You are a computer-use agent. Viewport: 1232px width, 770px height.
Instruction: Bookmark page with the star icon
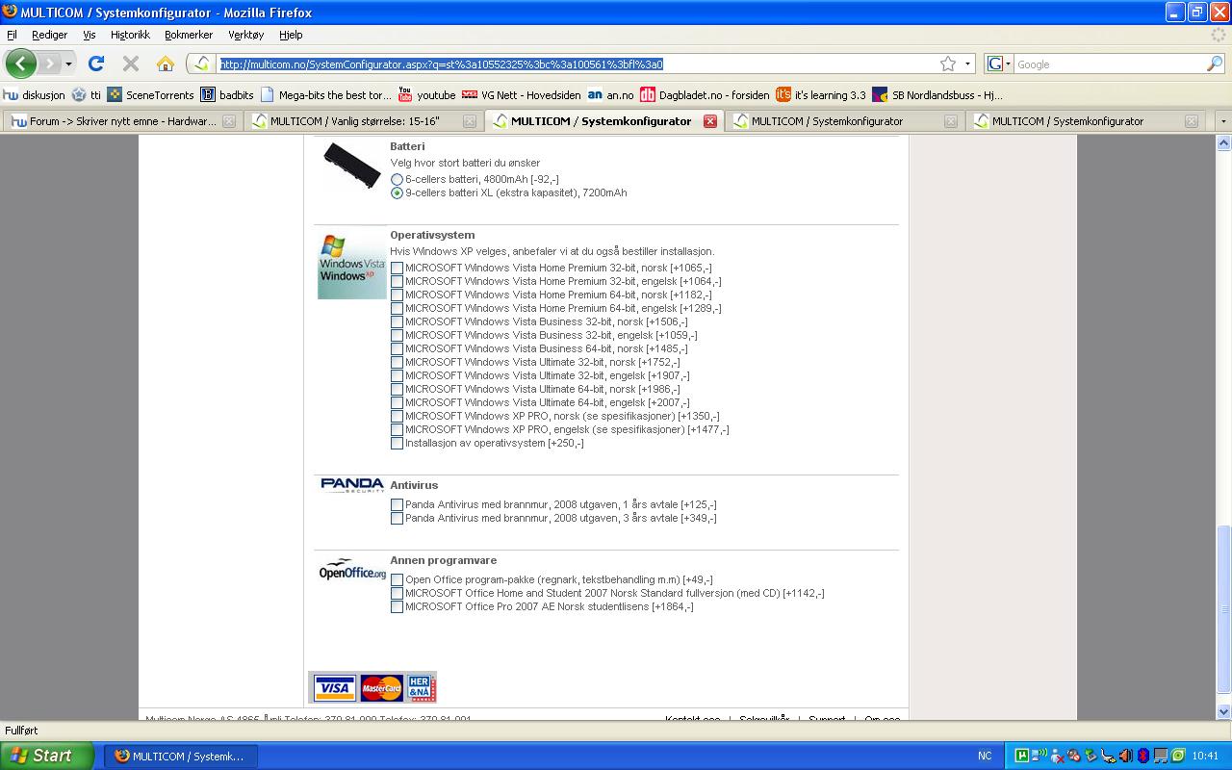click(x=948, y=64)
